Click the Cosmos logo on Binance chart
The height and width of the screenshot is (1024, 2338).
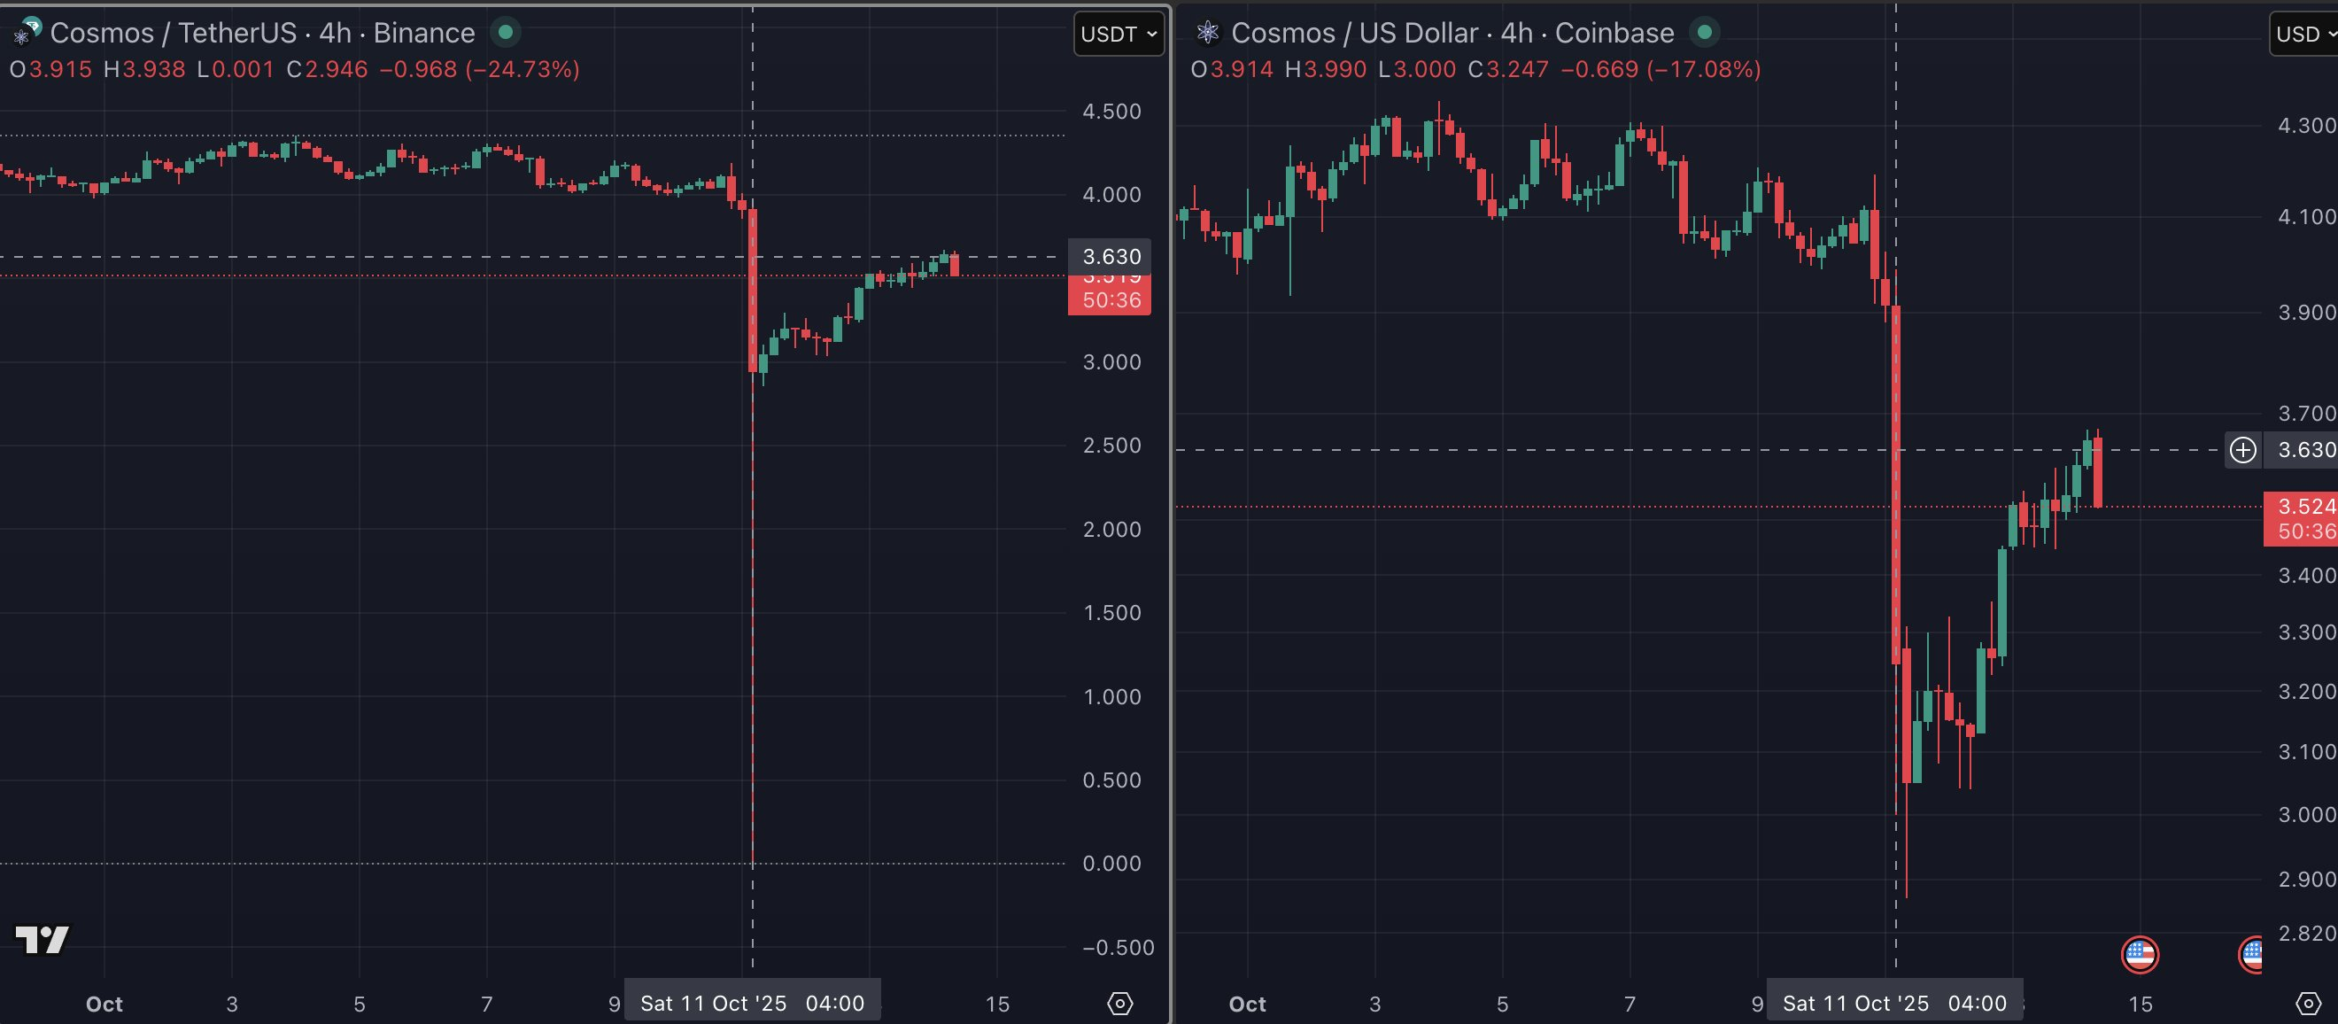(x=26, y=33)
